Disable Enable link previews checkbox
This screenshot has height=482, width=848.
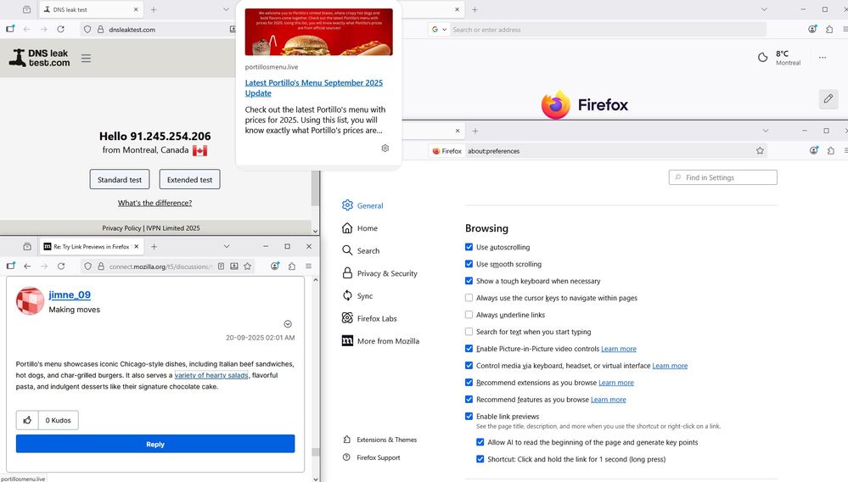click(469, 417)
